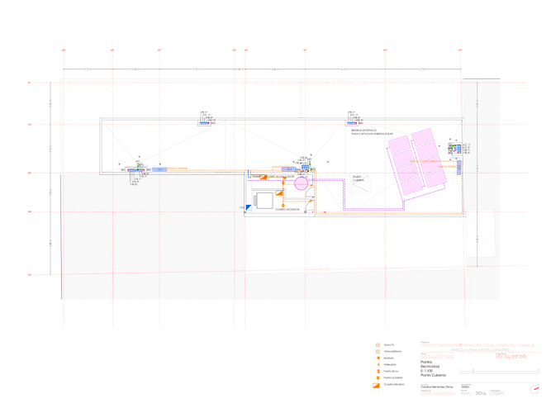Viewport: 551px width, 413px height.
Task: Click the Punto luz pared legend icon
Action: tap(378, 377)
